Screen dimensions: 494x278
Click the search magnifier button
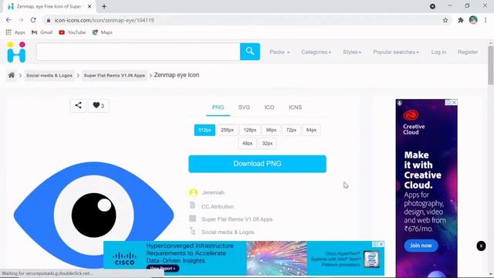pos(250,52)
